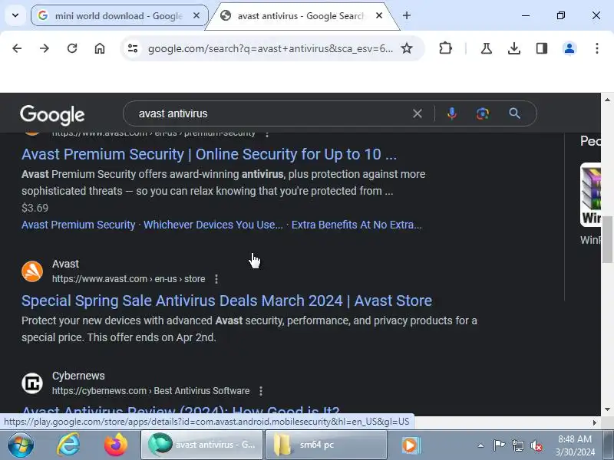Viewport: 614px width, 460px height.
Task: Select the avast antivirus browser taskbar button
Action: tap(202, 445)
